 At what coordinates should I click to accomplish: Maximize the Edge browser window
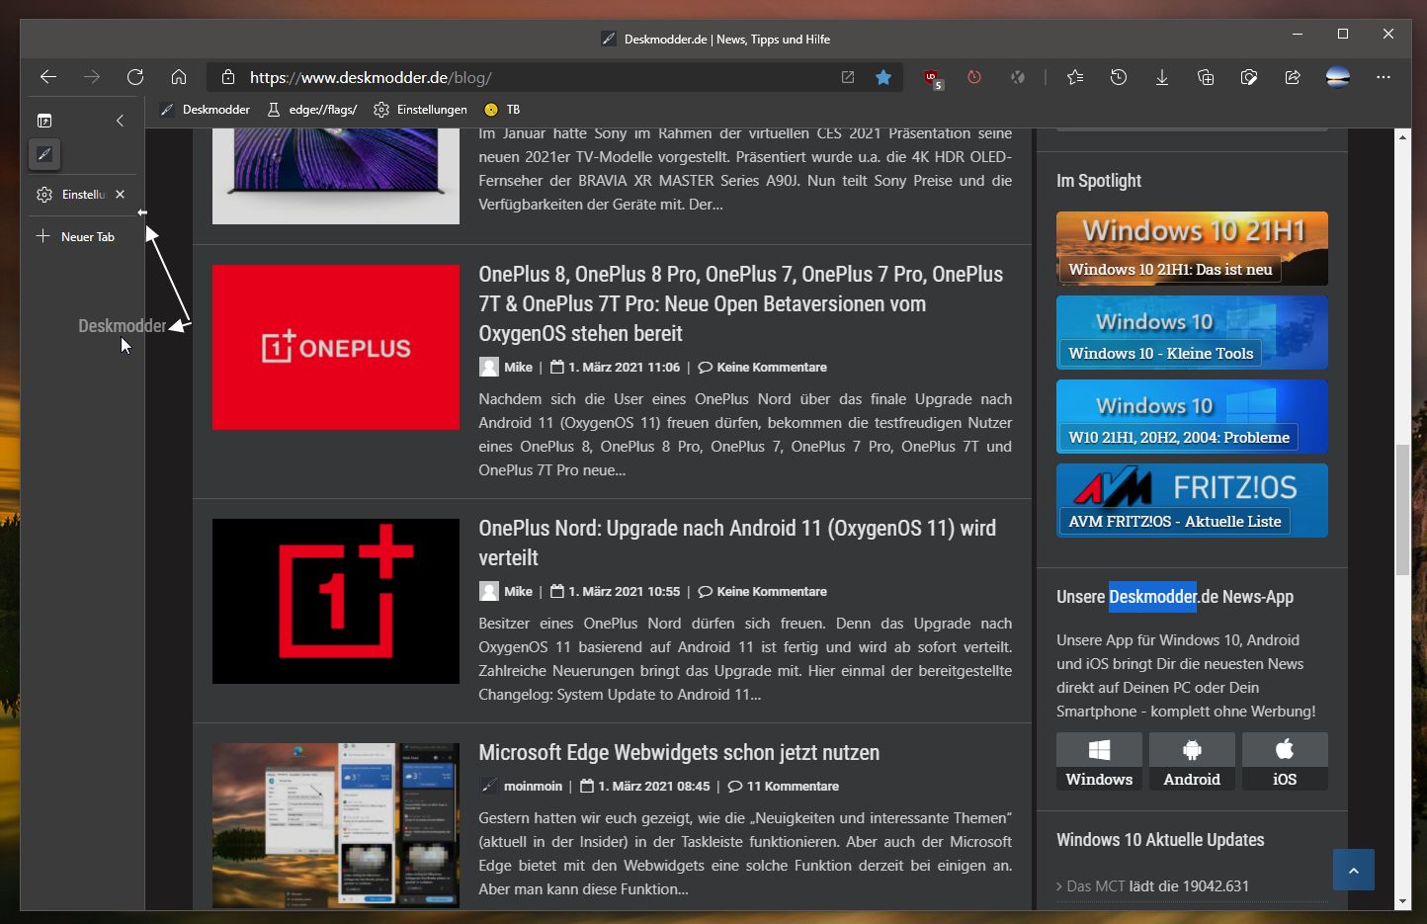coord(1343,34)
